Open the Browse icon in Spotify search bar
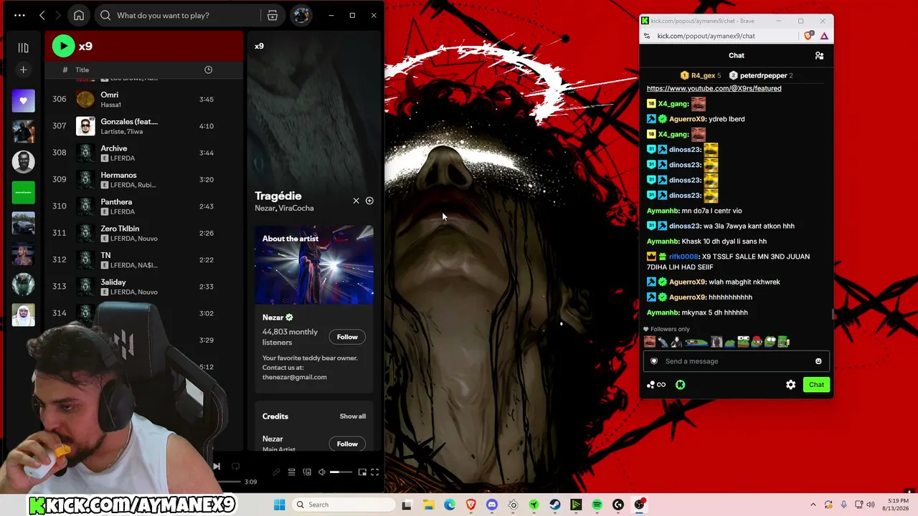 click(x=273, y=15)
